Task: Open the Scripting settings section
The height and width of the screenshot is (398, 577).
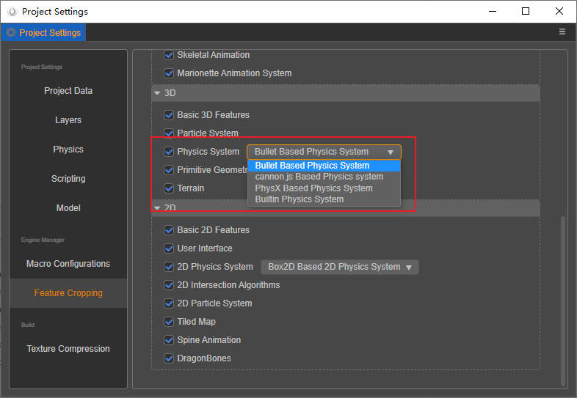Action: [68, 179]
